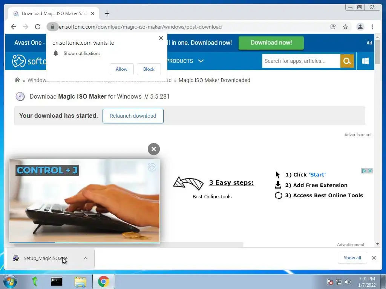Open the AdChoices icon on the ad
Viewport: 386px width, 289px height.
(364, 170)
